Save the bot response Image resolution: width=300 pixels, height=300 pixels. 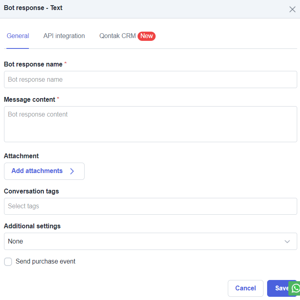coord(280,288)
